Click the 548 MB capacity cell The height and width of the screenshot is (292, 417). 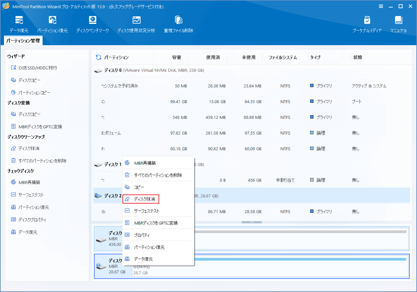click(179, 118)
